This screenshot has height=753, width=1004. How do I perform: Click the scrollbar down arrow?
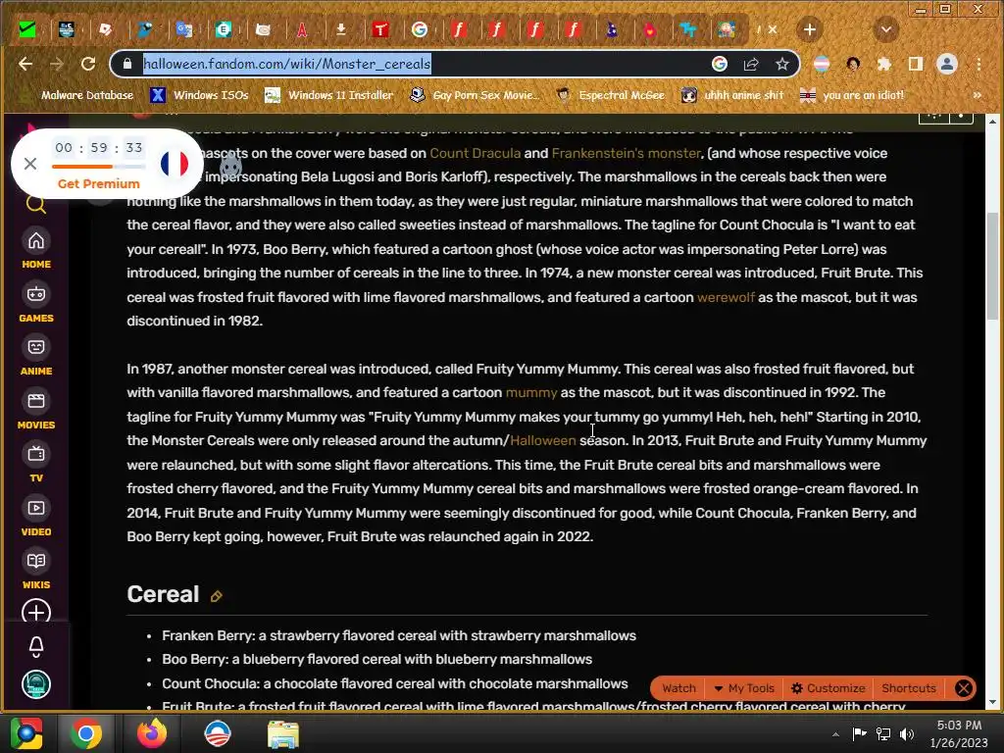(992, 703)
